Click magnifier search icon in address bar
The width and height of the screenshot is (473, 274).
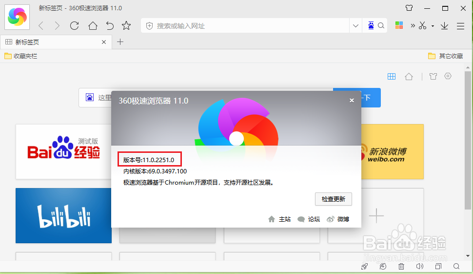coord(381,26)
